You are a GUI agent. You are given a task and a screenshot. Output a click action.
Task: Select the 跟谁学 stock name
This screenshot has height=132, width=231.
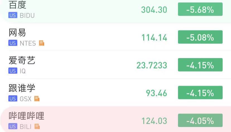tap(22, 88)
